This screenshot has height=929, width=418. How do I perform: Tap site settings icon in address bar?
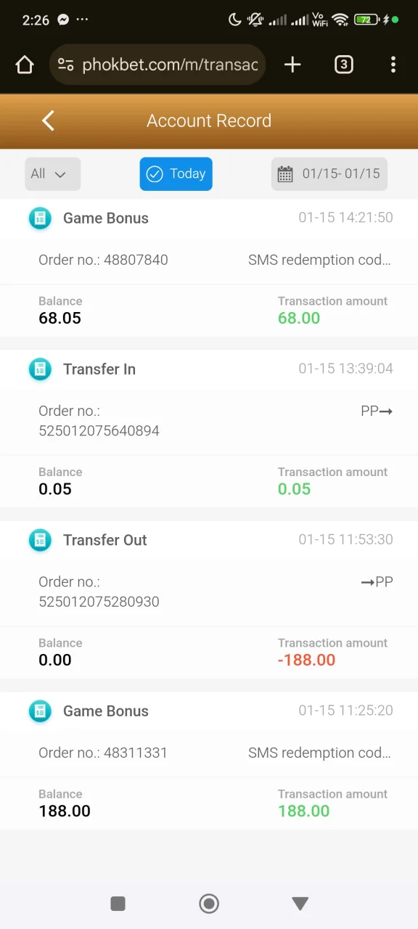click(66, 65)
